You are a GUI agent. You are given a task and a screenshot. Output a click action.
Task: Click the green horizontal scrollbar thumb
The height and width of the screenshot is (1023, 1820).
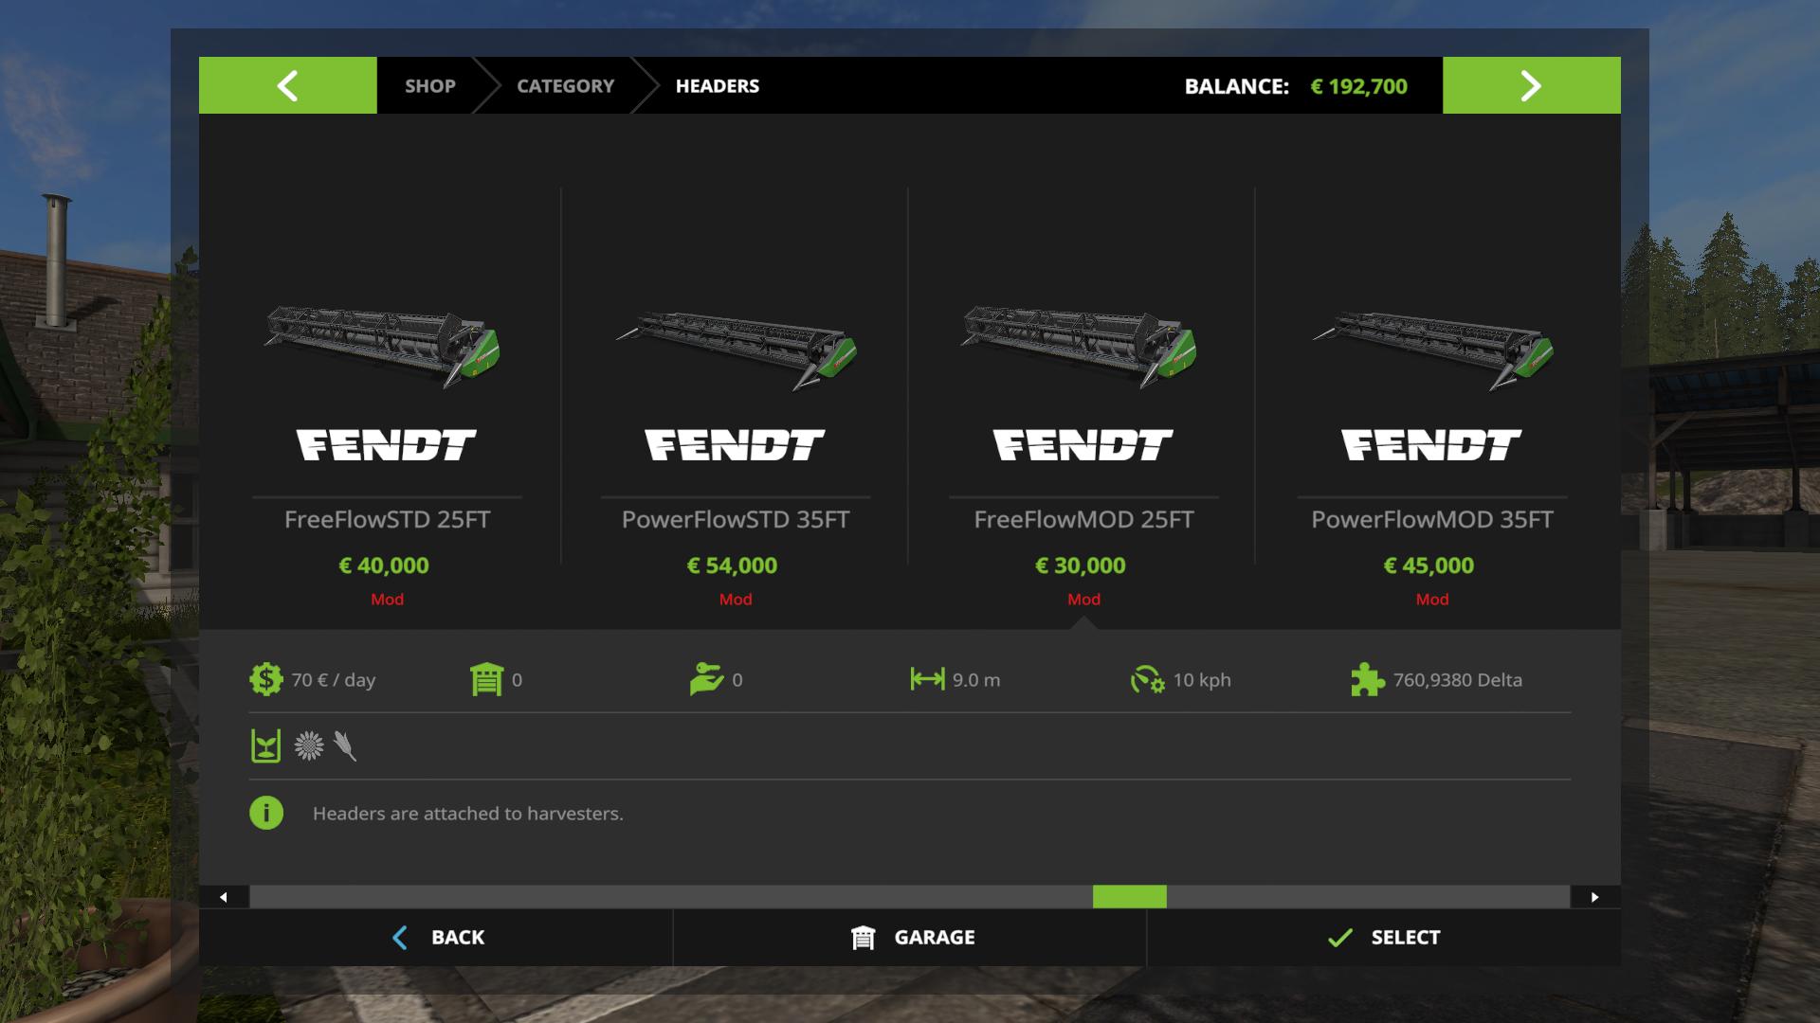pyautogui.click(x=1129, y=896)
